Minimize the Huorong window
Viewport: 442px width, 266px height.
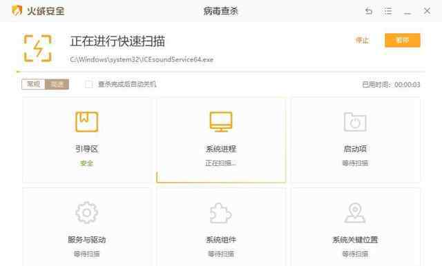tap(407, 13)
